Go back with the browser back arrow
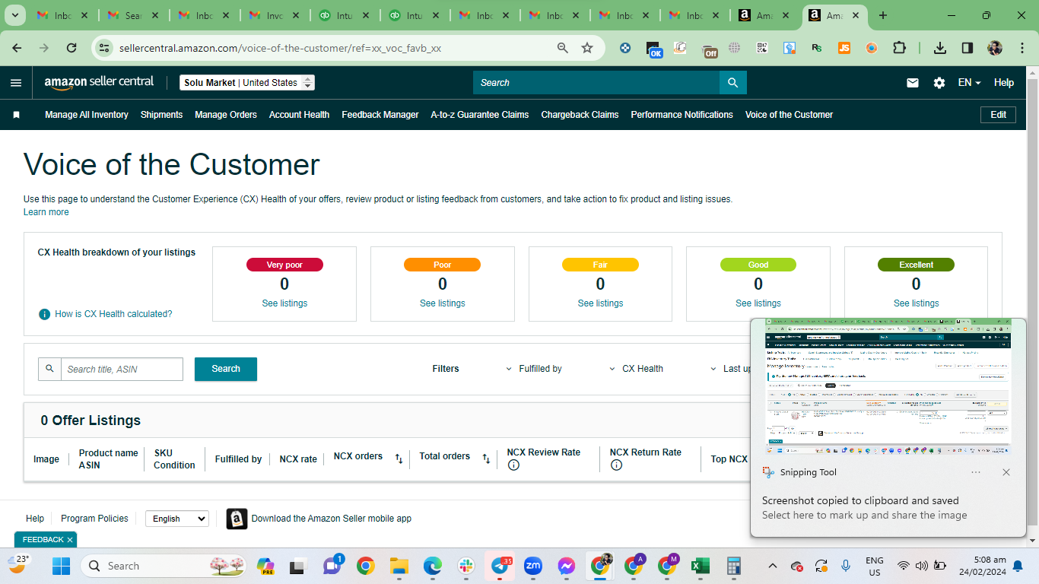This screenshot has height=584, width=1039. click(17, 48)
